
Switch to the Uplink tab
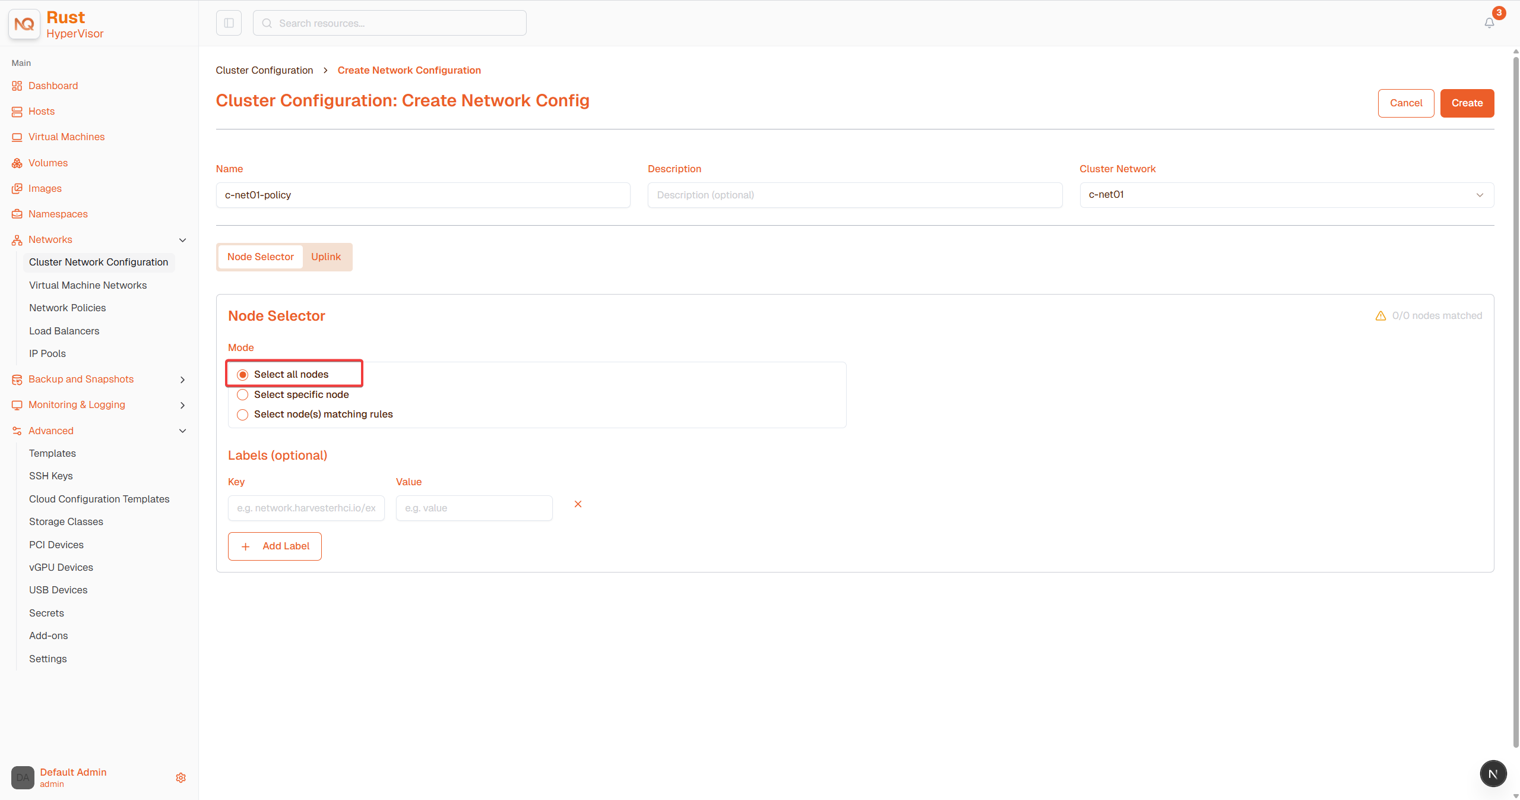pyautogui.click(x=326, y=257)
